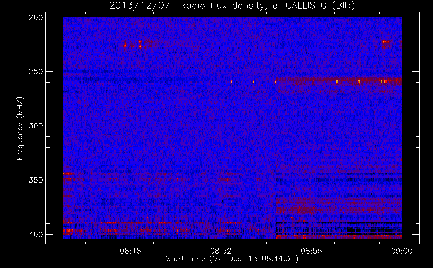Click the plot title '2013/12/07 Radio flux density, e-CALLISTO (BIR)'
433x268 pixels.
pos(232,6)
